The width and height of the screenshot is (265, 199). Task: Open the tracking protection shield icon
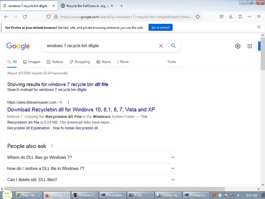pos(49,17)
